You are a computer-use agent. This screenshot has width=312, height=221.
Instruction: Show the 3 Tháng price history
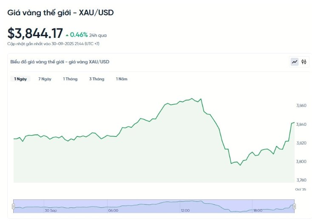coord(96,79)
